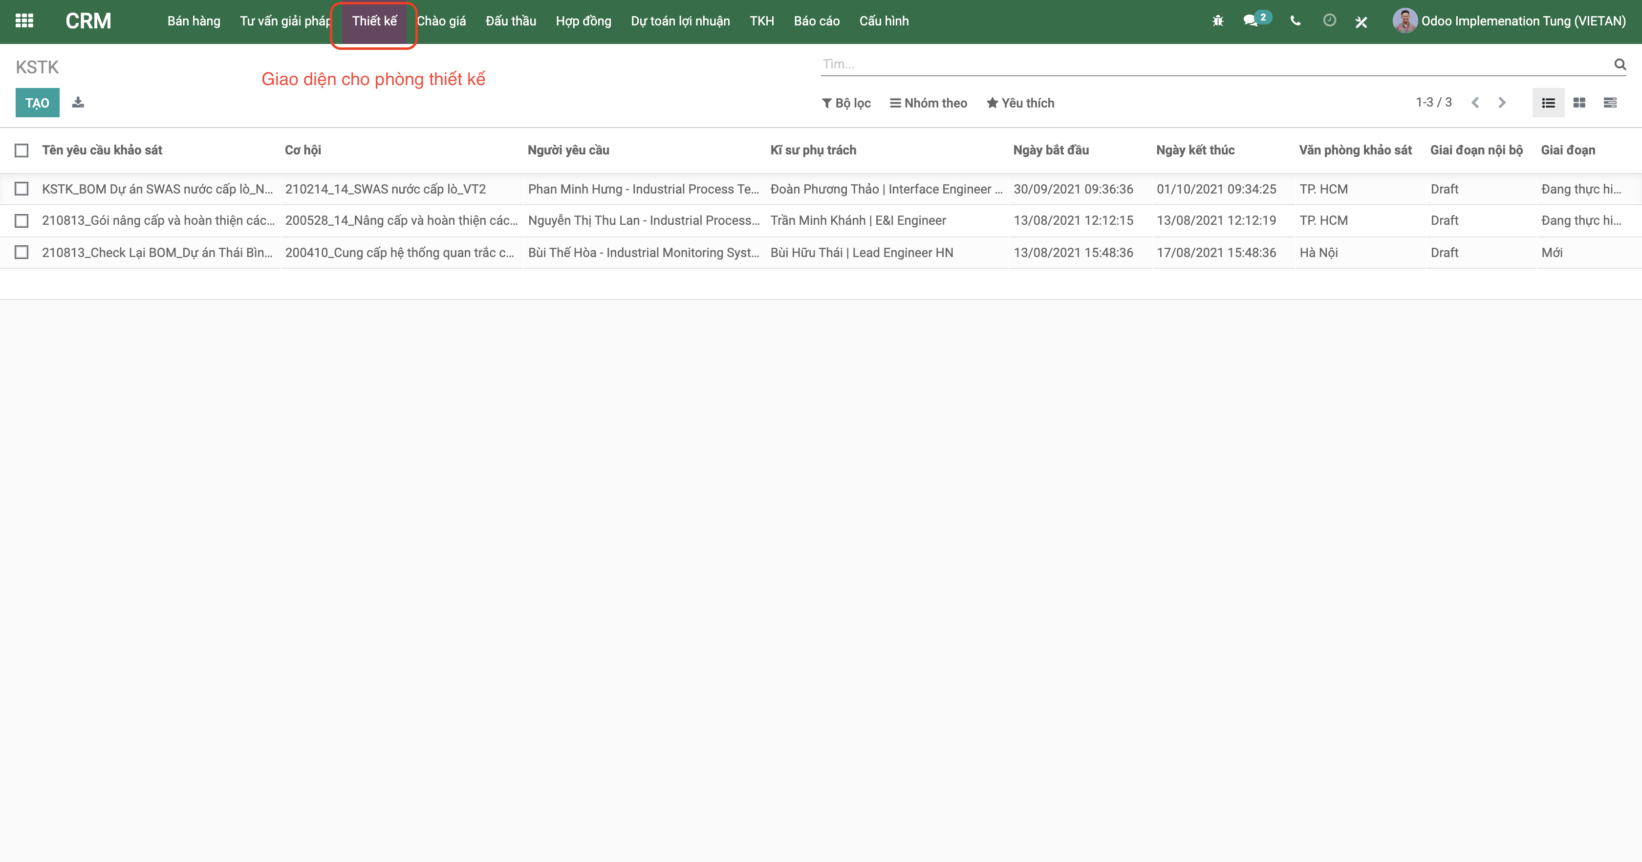The image size is (1642, 862).
Task: Export records with the download icon
Action: [78, 102]
